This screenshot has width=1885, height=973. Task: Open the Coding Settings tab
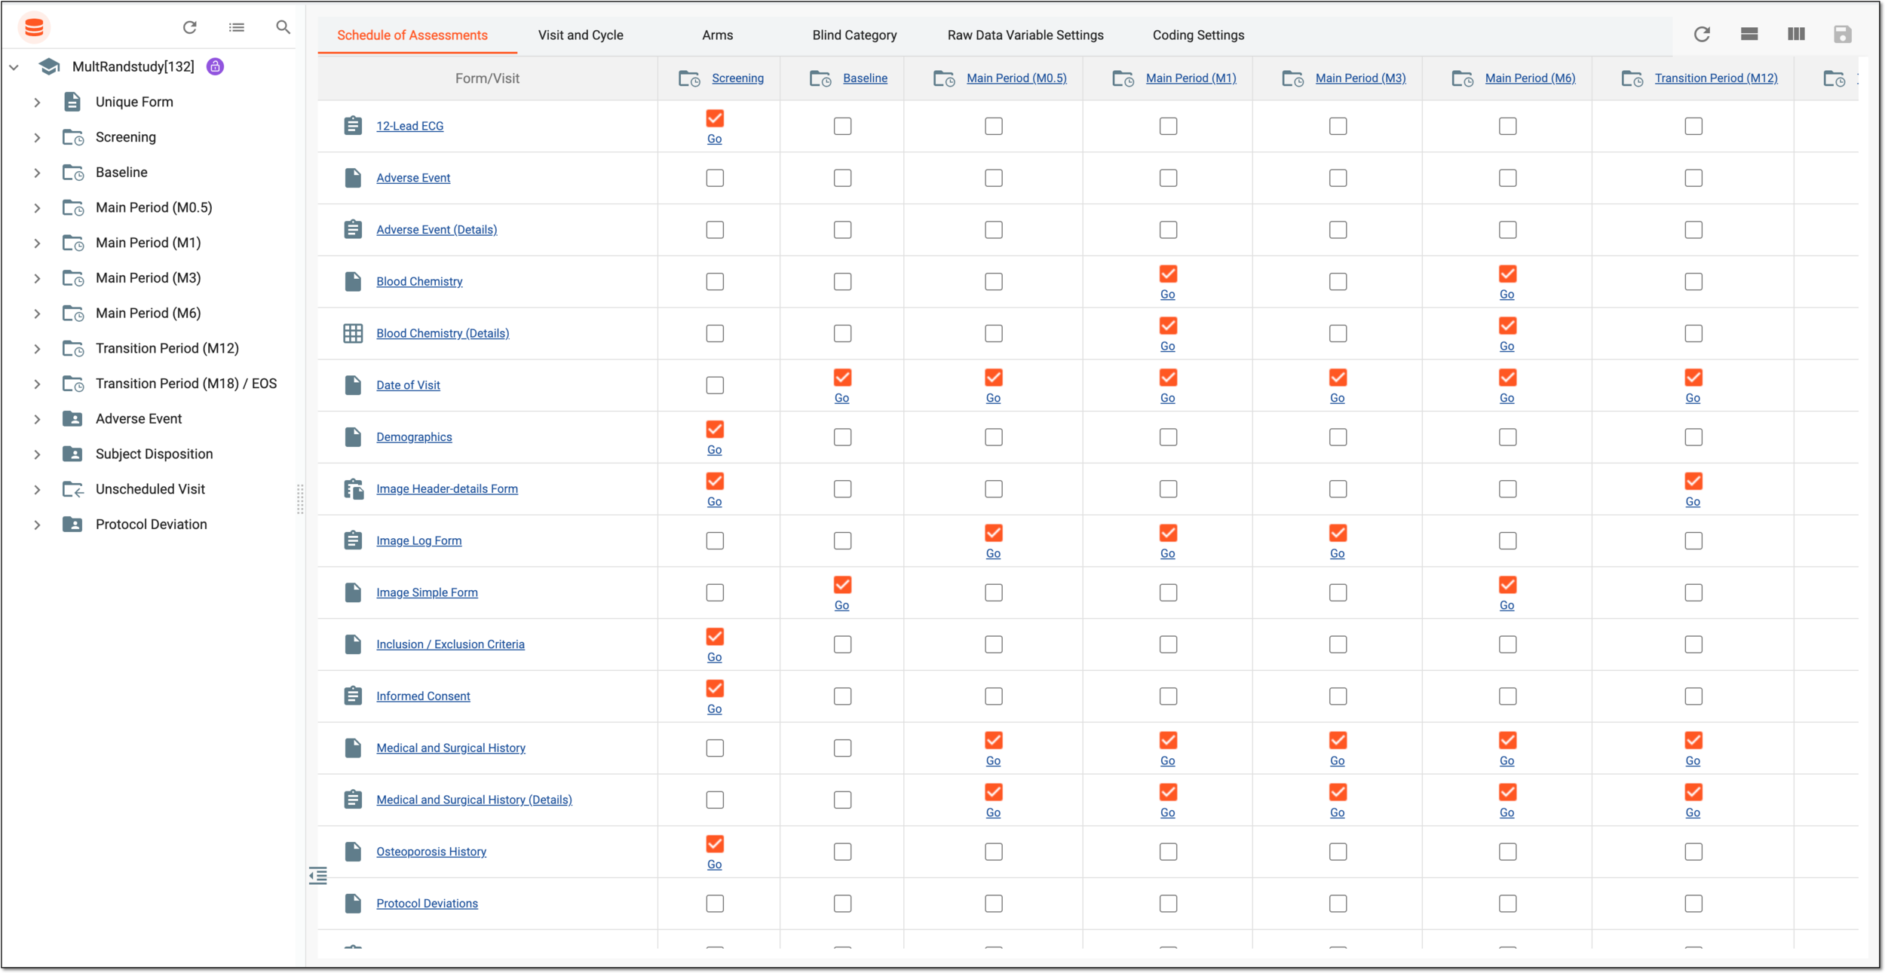click(x=1198, y=35)
